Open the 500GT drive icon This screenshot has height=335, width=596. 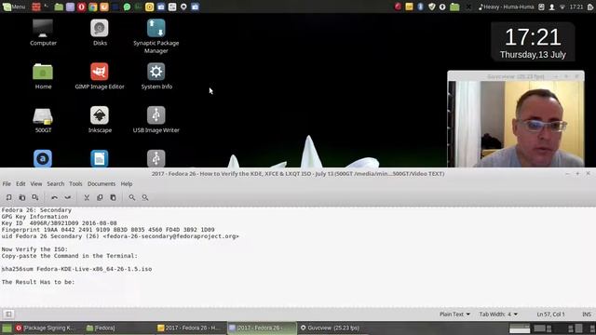click(43, 120)
